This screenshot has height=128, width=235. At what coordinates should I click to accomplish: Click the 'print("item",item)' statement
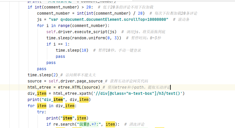[x=67, y=118]
